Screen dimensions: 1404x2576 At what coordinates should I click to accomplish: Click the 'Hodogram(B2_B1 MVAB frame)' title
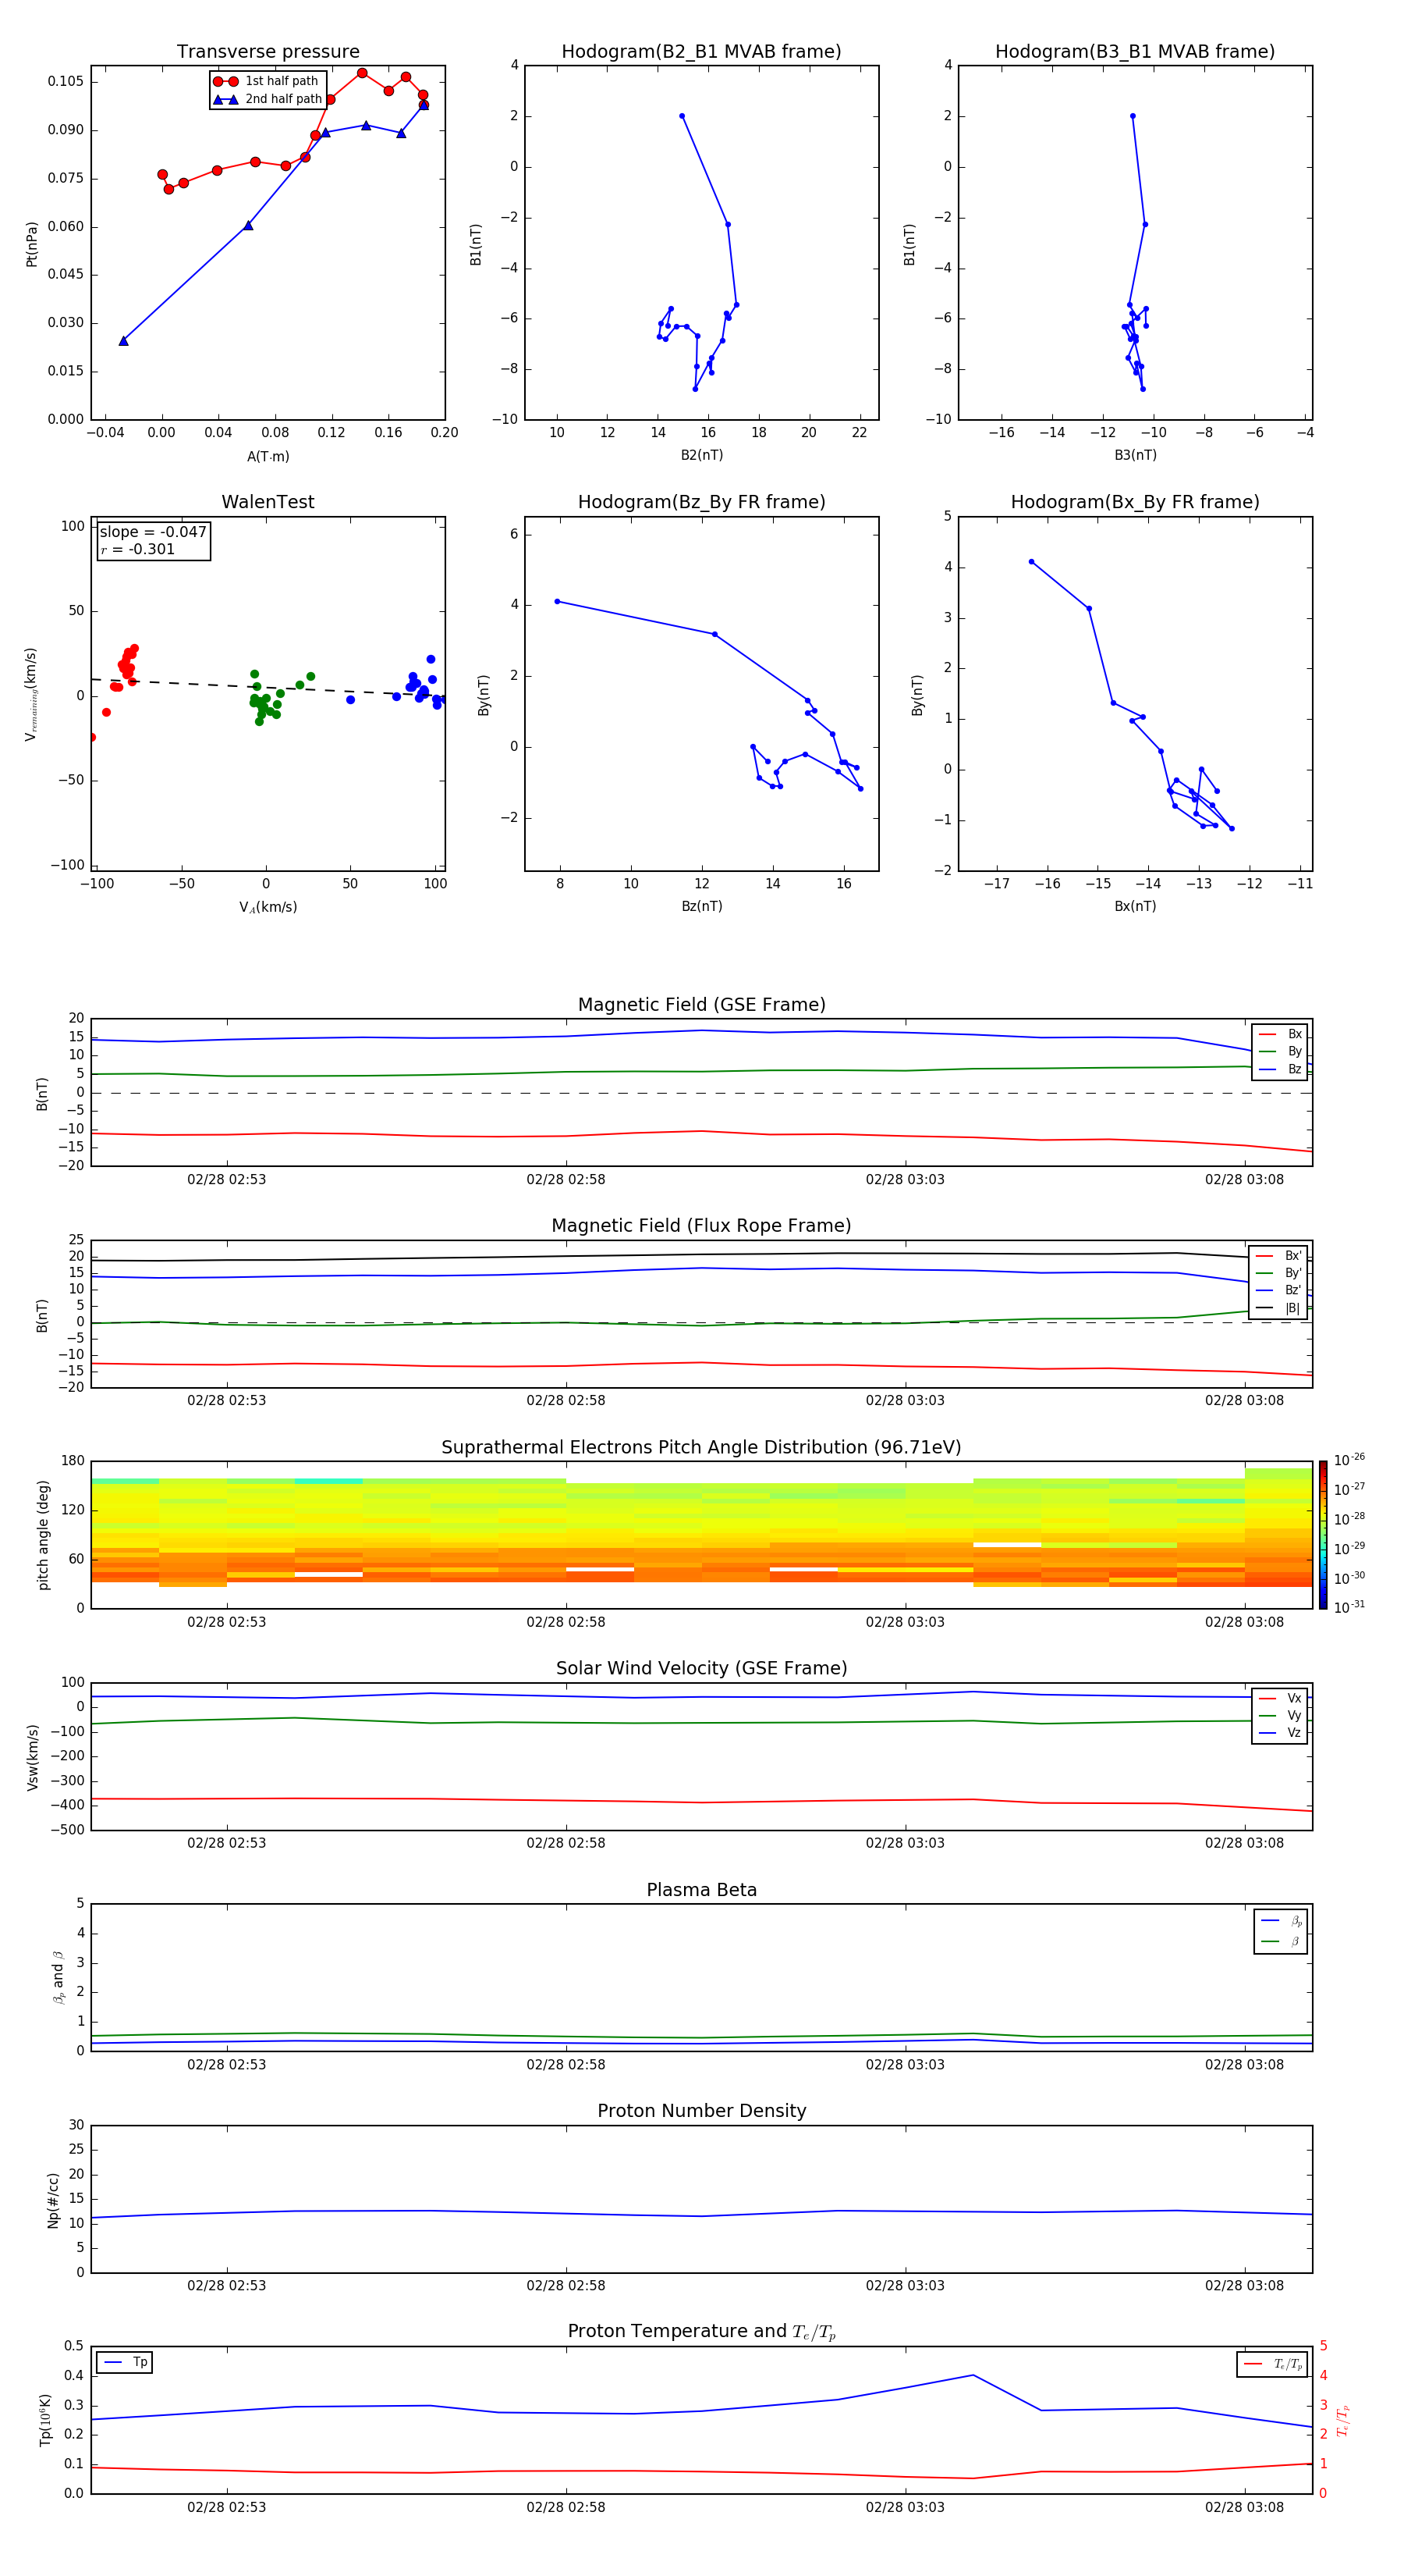[x=701, y=52]
